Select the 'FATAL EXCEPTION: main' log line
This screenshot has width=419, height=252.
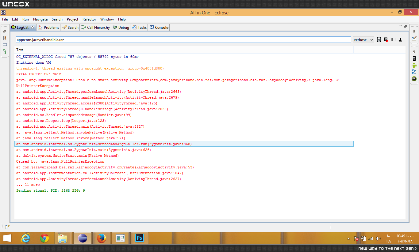[x=184, y=74]
